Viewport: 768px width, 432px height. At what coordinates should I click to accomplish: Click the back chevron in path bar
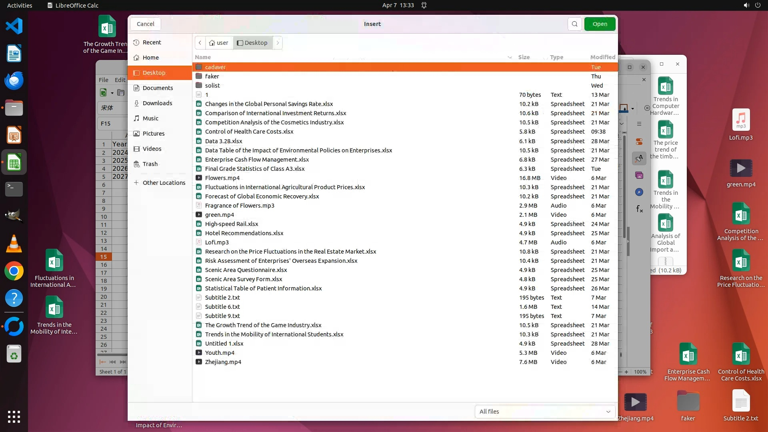[x=200, y=43]
